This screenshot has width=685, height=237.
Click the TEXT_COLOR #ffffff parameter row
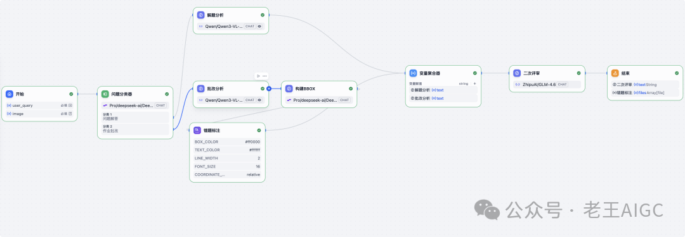pyautogui.click(x=227, y=150)
